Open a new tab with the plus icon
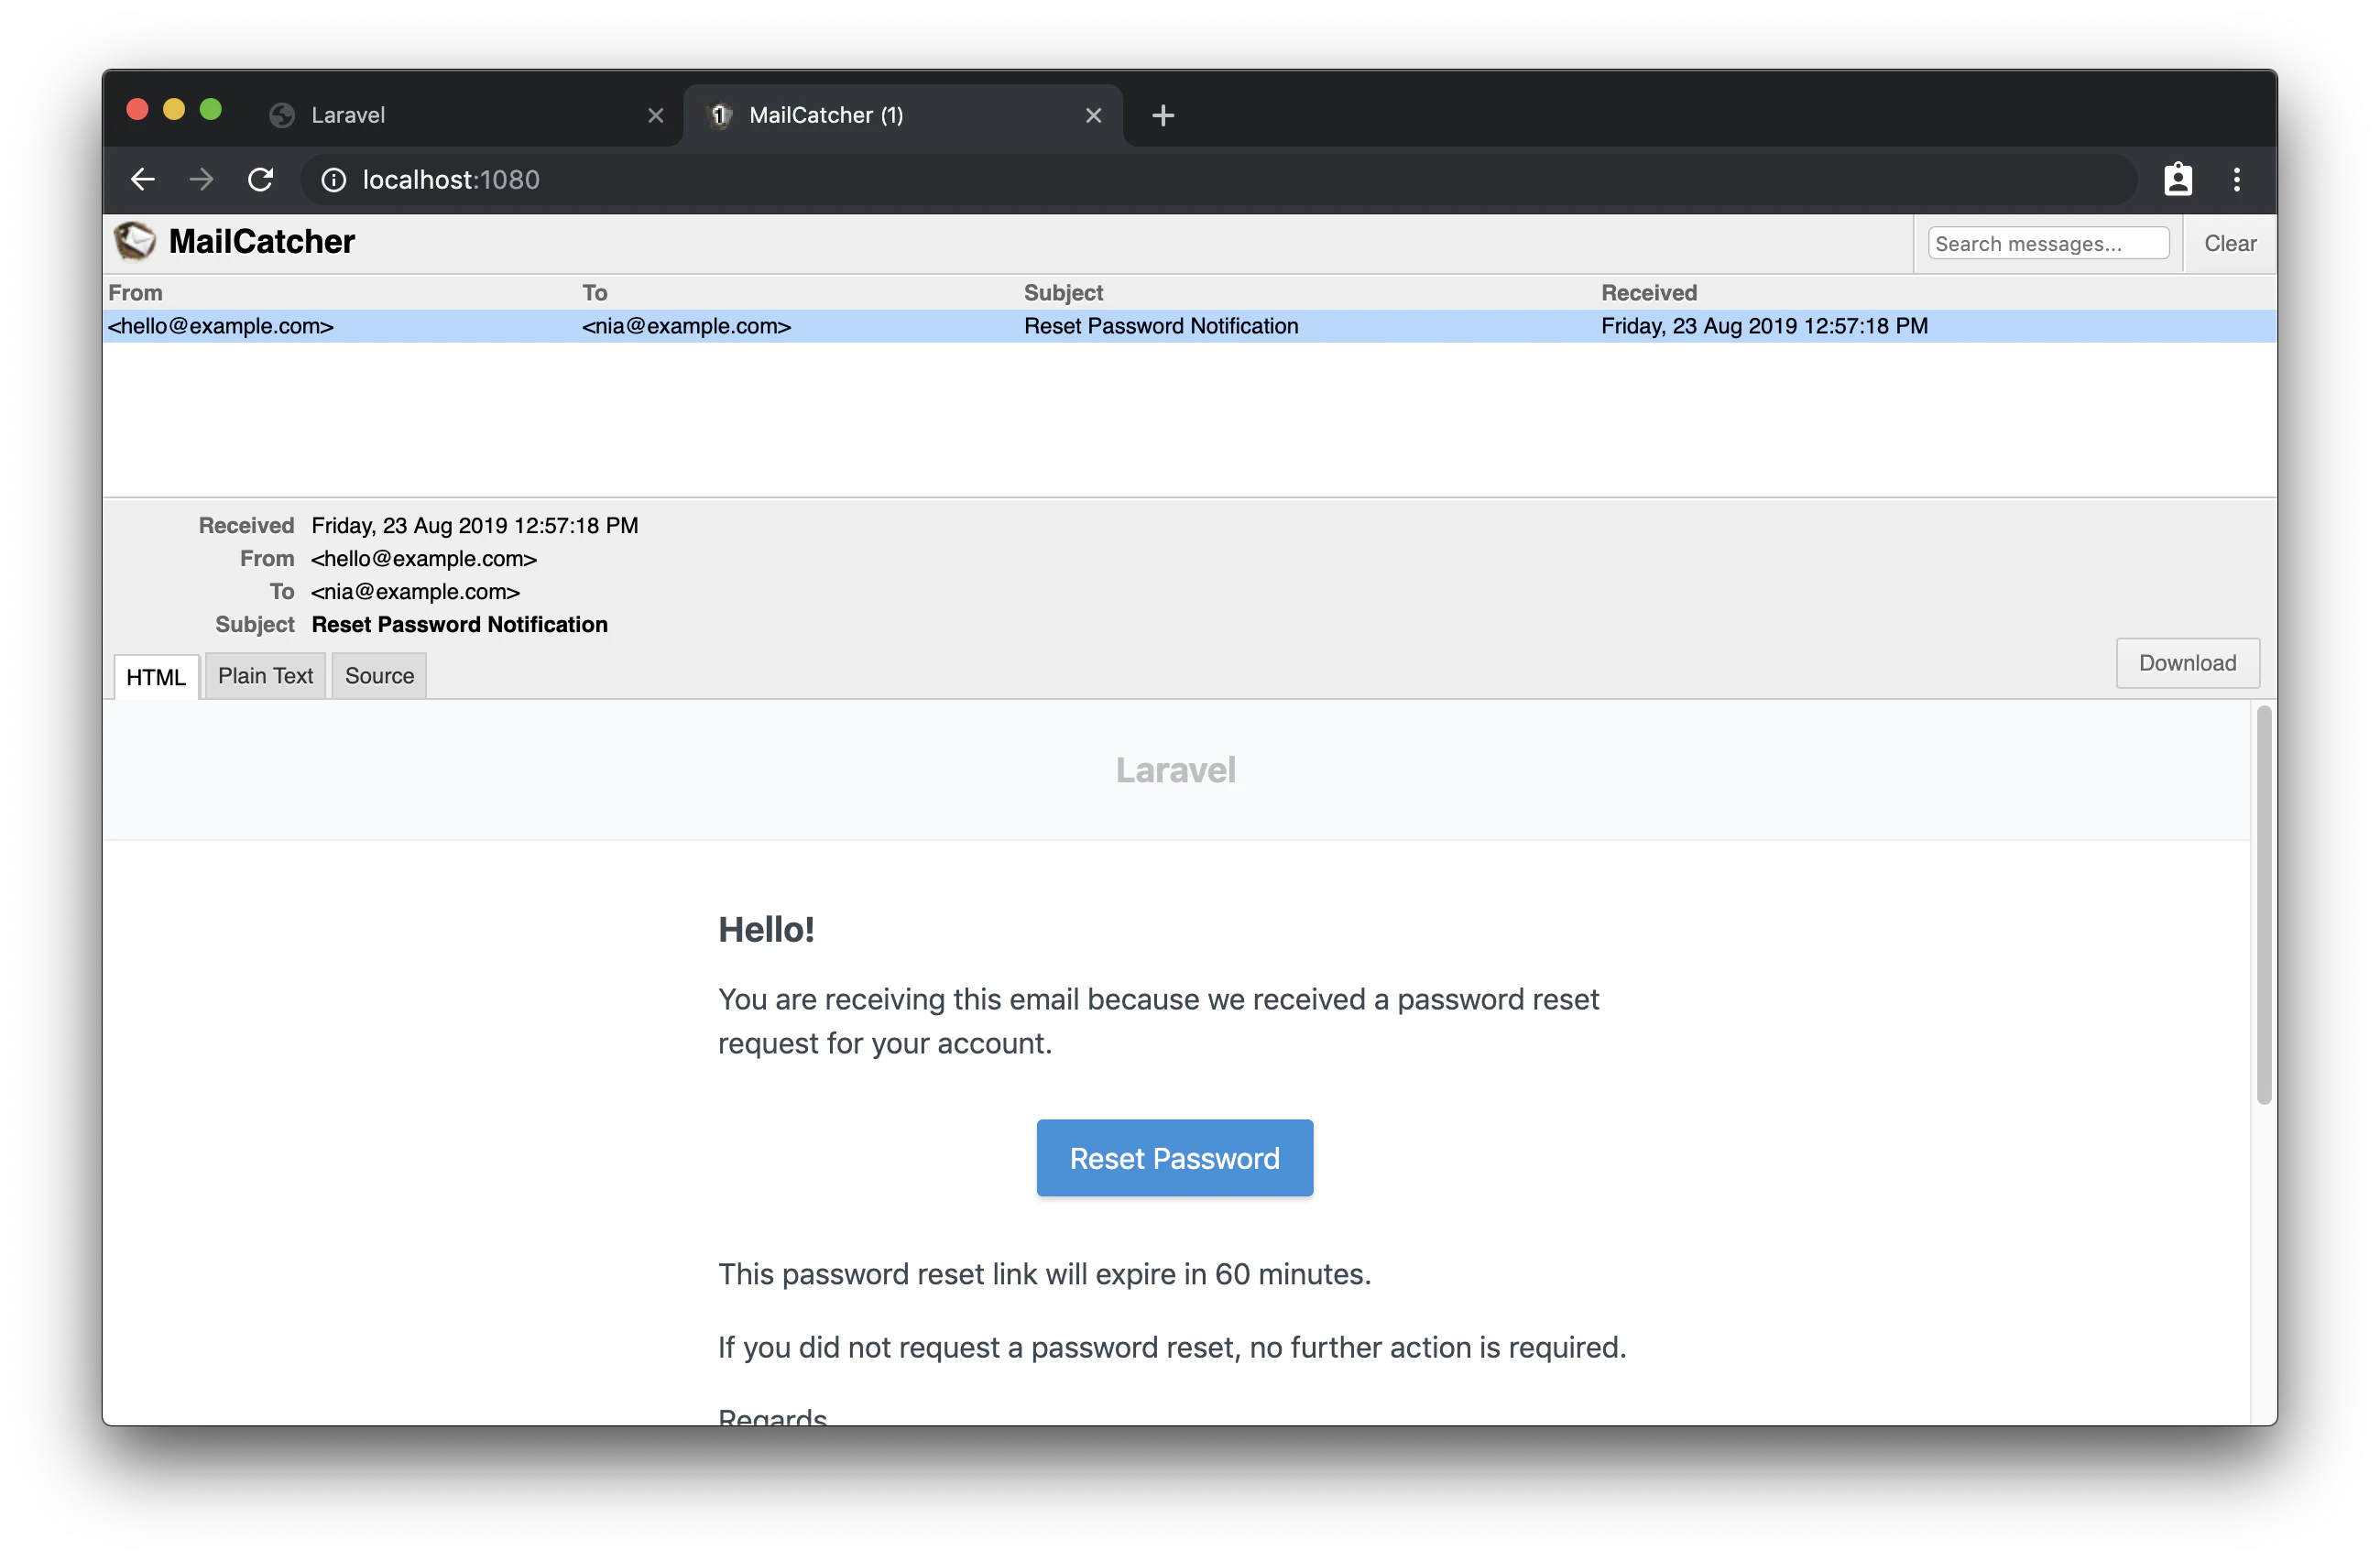 1162,116
